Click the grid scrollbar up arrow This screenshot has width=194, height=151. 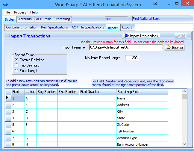click(x=184, y=92)
